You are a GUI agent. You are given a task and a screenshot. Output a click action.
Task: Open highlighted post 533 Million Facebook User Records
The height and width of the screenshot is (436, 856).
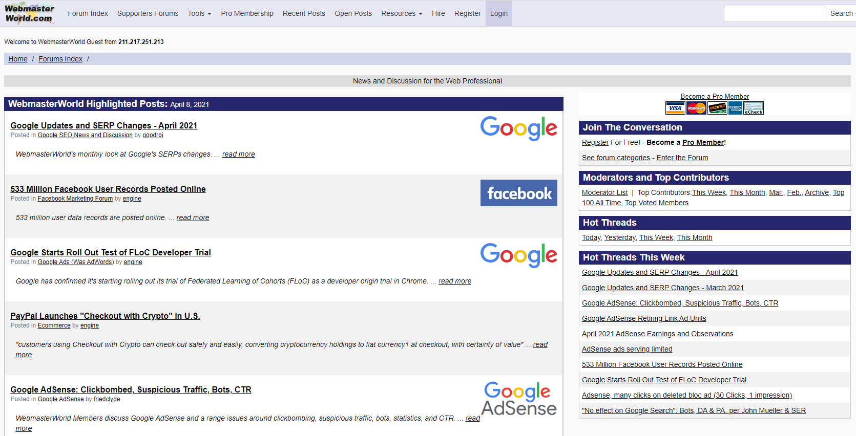(108, 189)
